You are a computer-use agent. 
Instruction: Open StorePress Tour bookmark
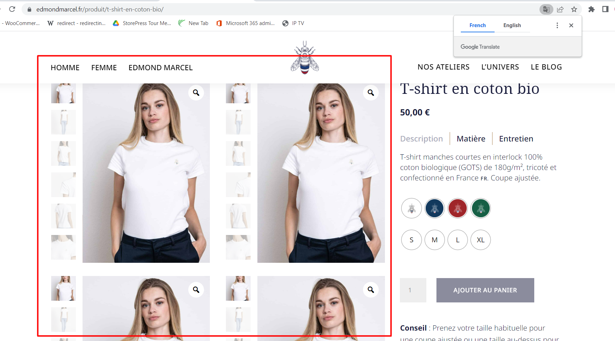pos(142,23)
